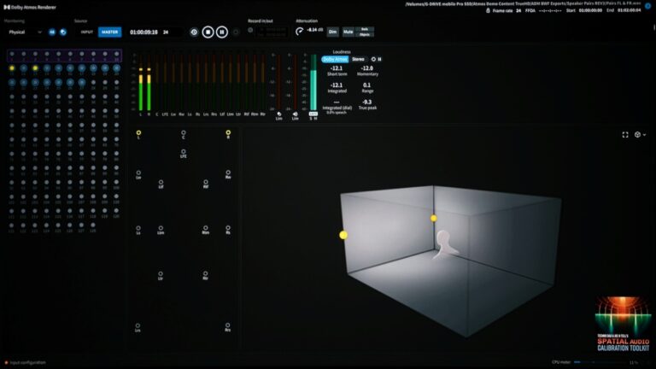Click the sync clock icon left of stop

click(194, 32)
